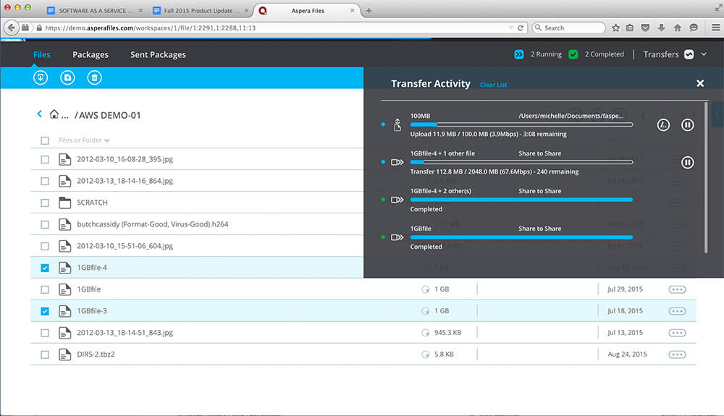Uncheck the 1GBfile-3 checkbox
The image size is (724, 416).
point(45,311)
